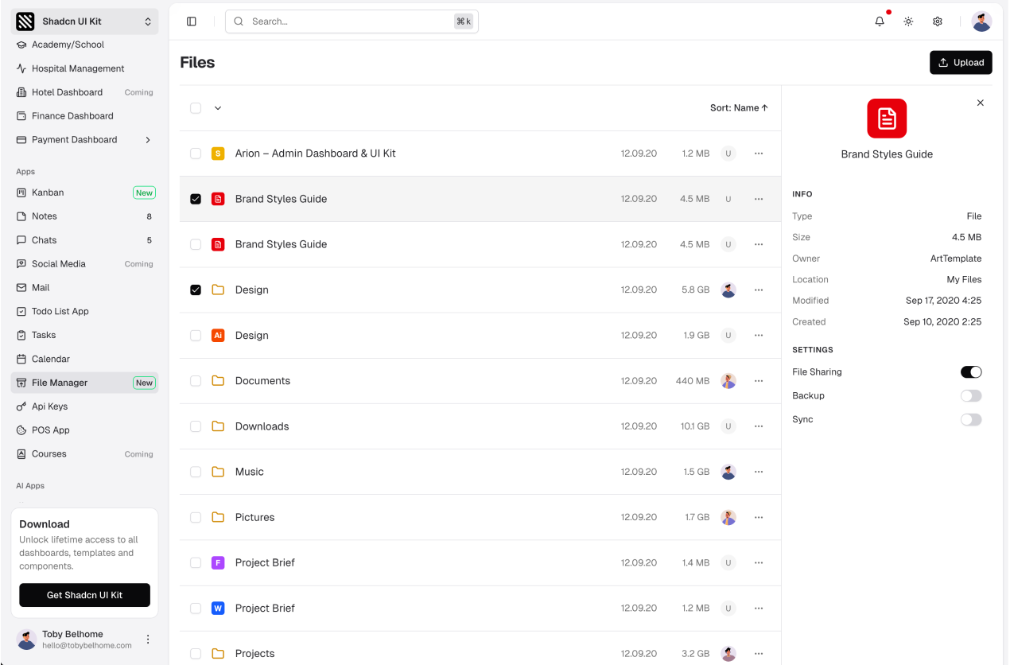This screenshot has height=665, width=1010.
Task: Click ArtTemplate owner value
Action: coord(956,259)
